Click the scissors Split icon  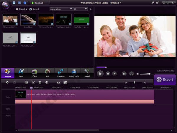33,82
